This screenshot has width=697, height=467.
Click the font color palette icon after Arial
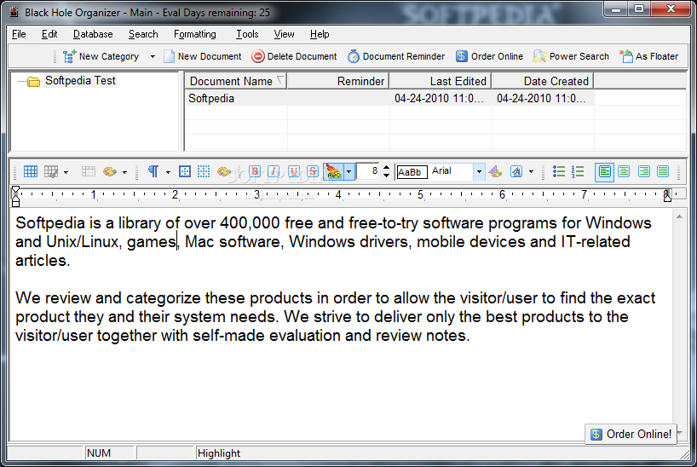click(495, 171)
